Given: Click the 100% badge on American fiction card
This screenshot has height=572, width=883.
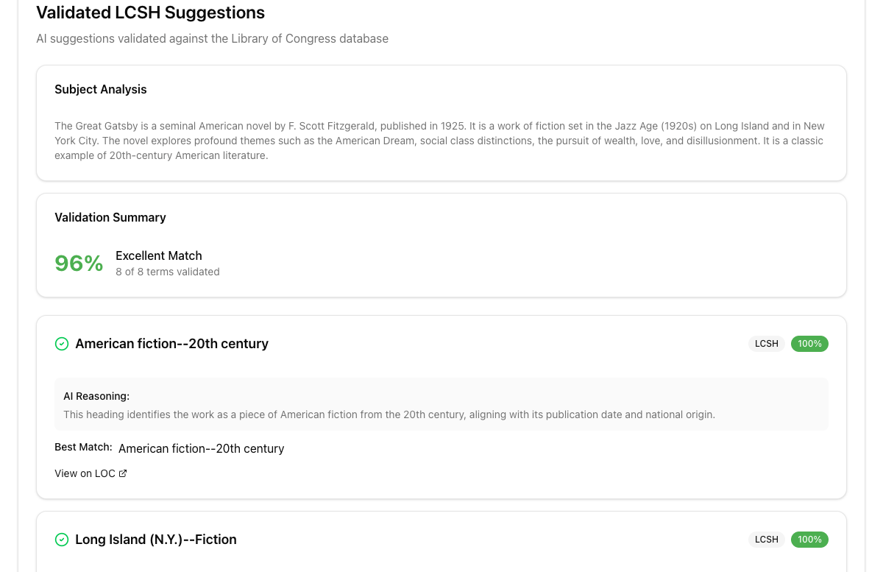Looking at the screenshot, I should click(809, 344).
